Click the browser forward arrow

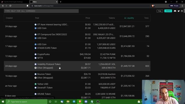point(6,6)
